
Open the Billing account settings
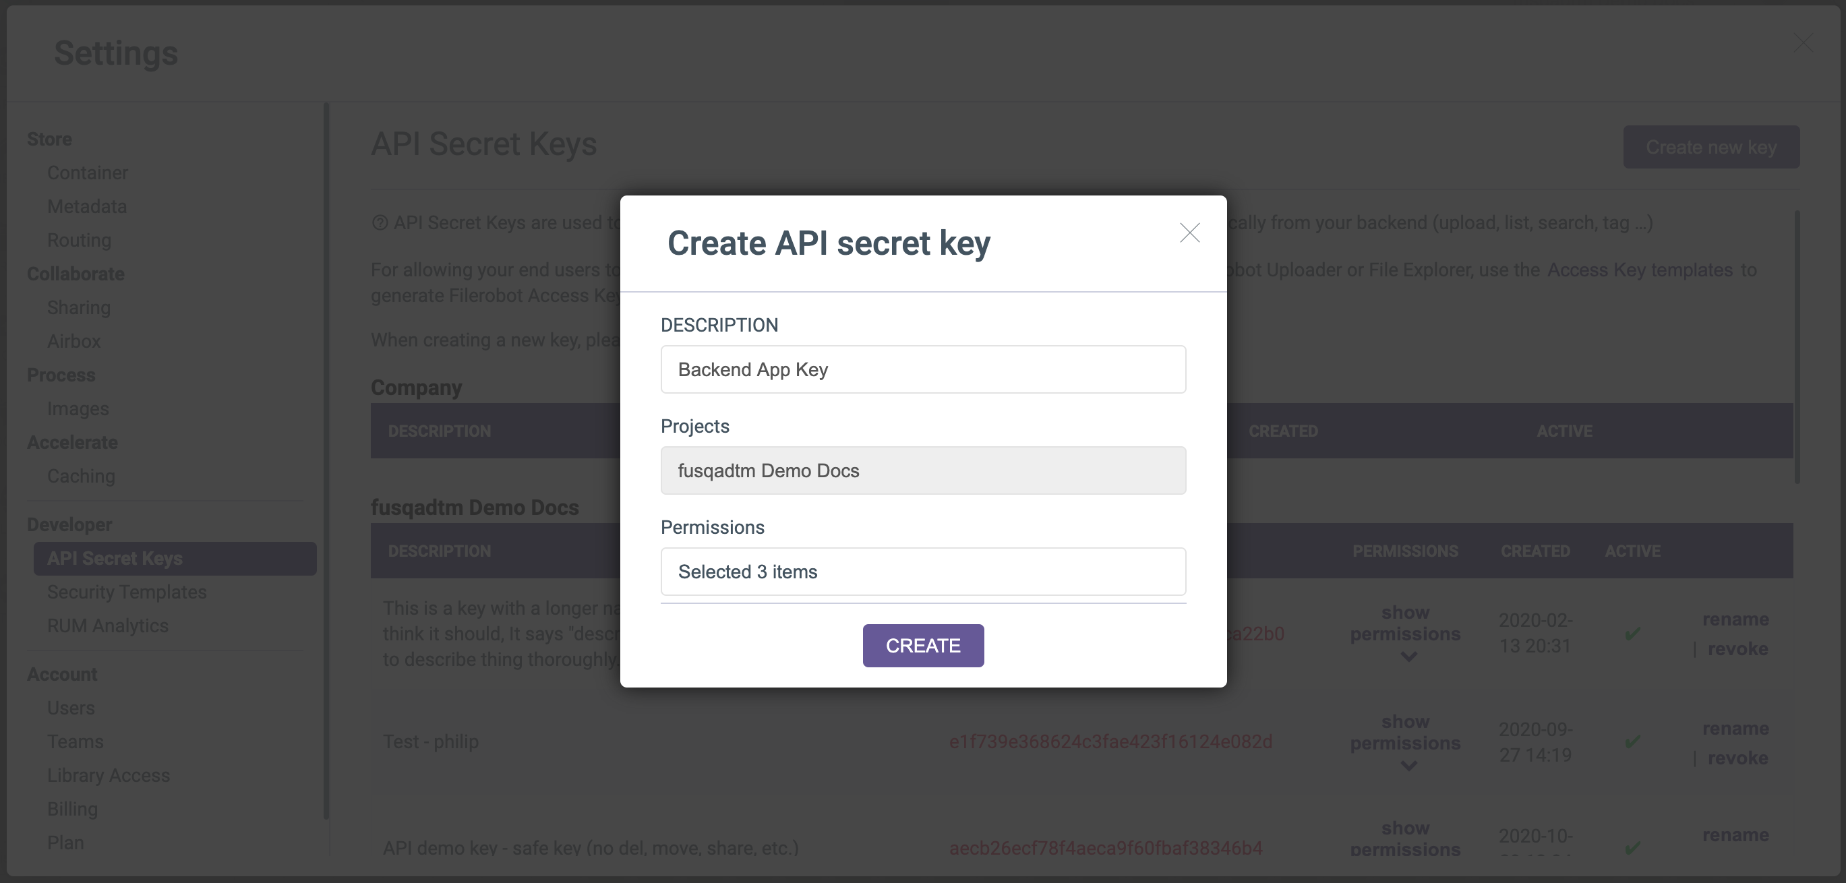click(x=72, y=809)
